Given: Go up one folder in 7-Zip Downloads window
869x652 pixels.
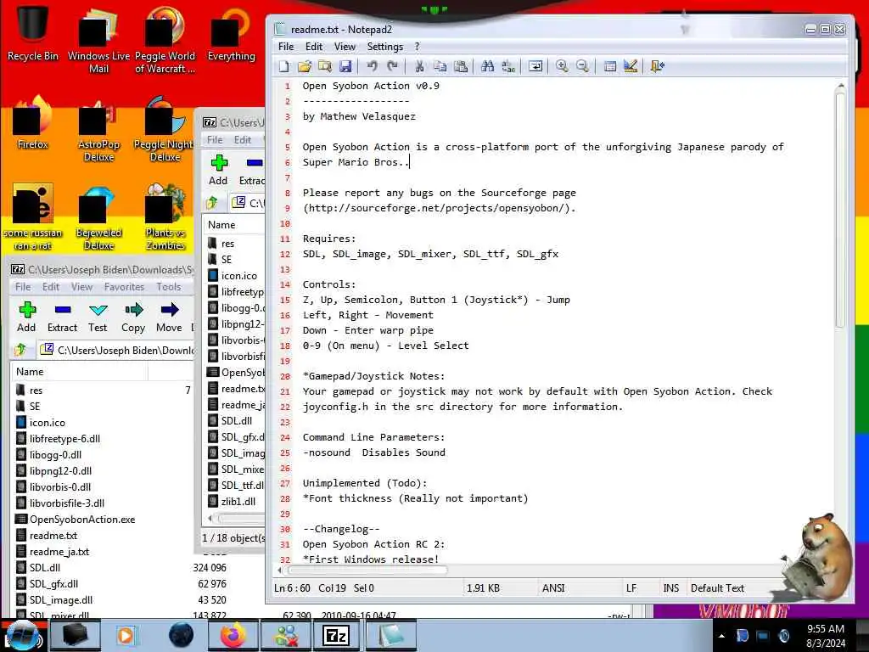Looking at the screenshot, I should (20, 350).
